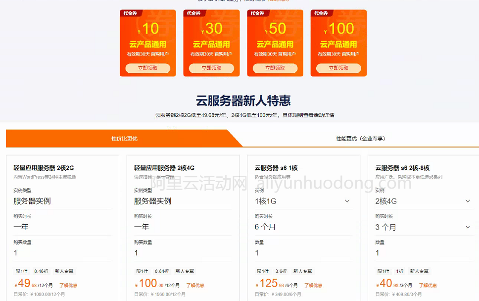Open the 3个月 purchase duration dropdown
Image resolution: width=479 pixels, height=301 pixels.
[424, 227]
